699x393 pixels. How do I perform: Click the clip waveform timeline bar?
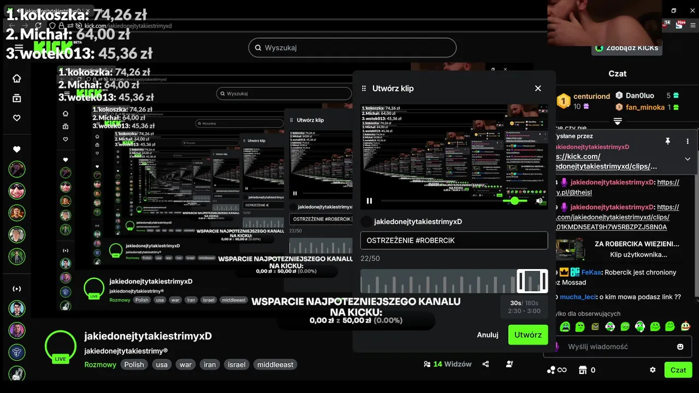click(454, 281)
